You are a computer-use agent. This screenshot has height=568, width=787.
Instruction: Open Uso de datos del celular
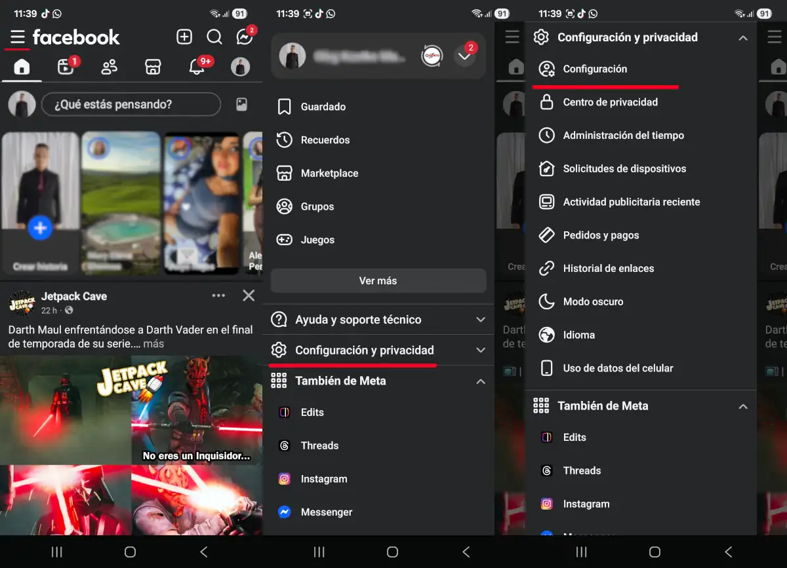pos(641,368)
